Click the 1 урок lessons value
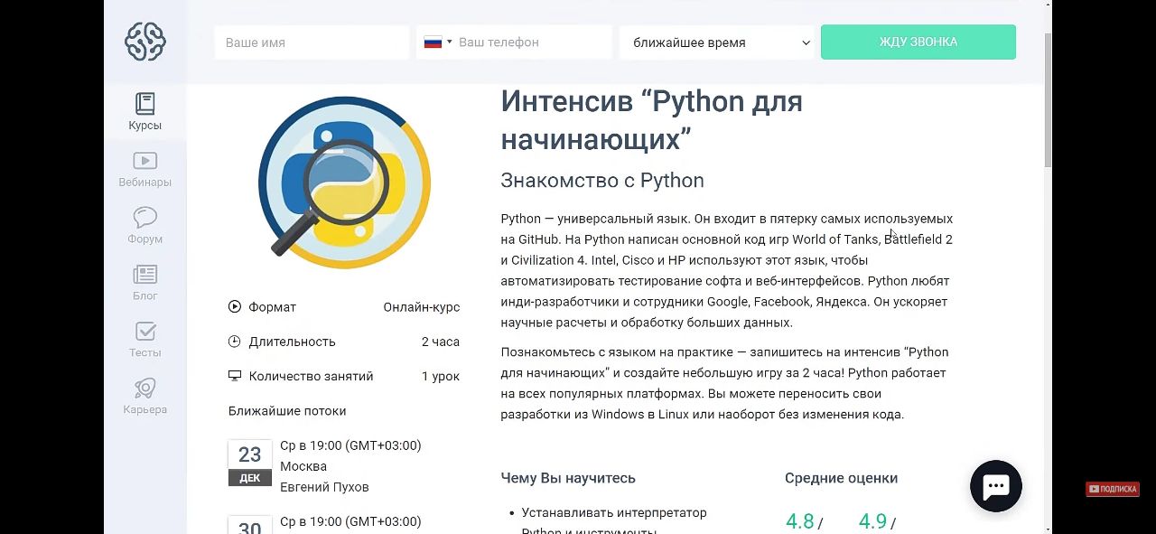Viewport: 1156px width, 534px height. tap(441, 376)
